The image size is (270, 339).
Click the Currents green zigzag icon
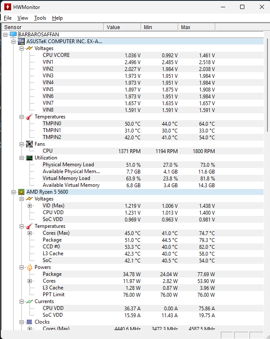tap(29, 301)
